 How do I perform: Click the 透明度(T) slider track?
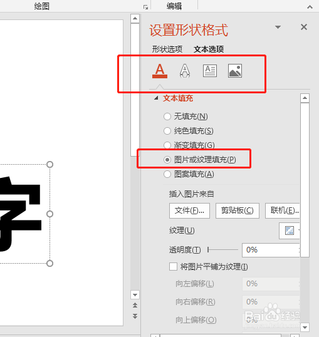pyautogui.click(x=222, y=250)
